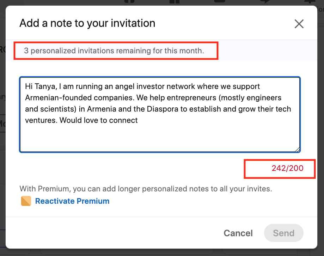Close the invitation note dialog with X
The width and height of the screenshot is (324, 256).
click(x=299, y=24)
